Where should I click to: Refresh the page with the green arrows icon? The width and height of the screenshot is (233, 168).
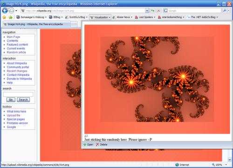[153, 11]
